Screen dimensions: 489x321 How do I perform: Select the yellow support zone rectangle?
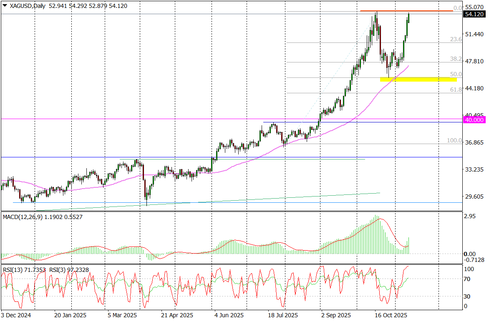[418, 79]
